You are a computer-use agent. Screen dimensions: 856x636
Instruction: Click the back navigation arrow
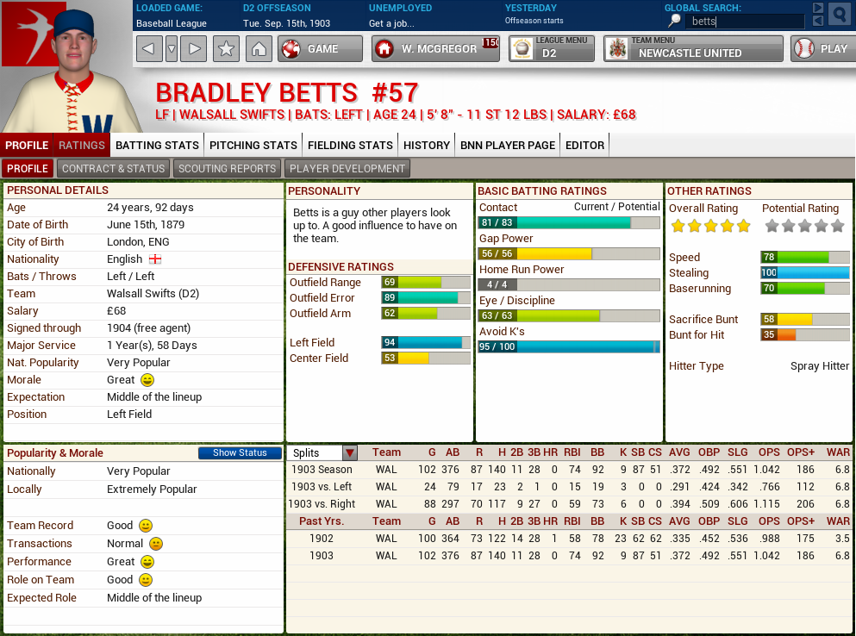(x=148, y=49)
